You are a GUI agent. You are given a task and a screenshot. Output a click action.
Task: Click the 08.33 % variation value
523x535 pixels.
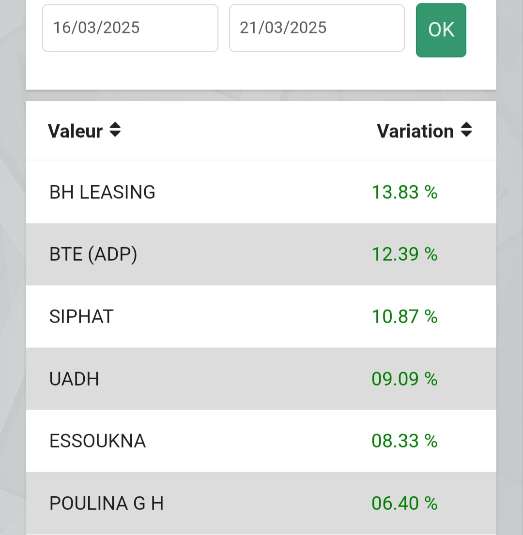404,441
